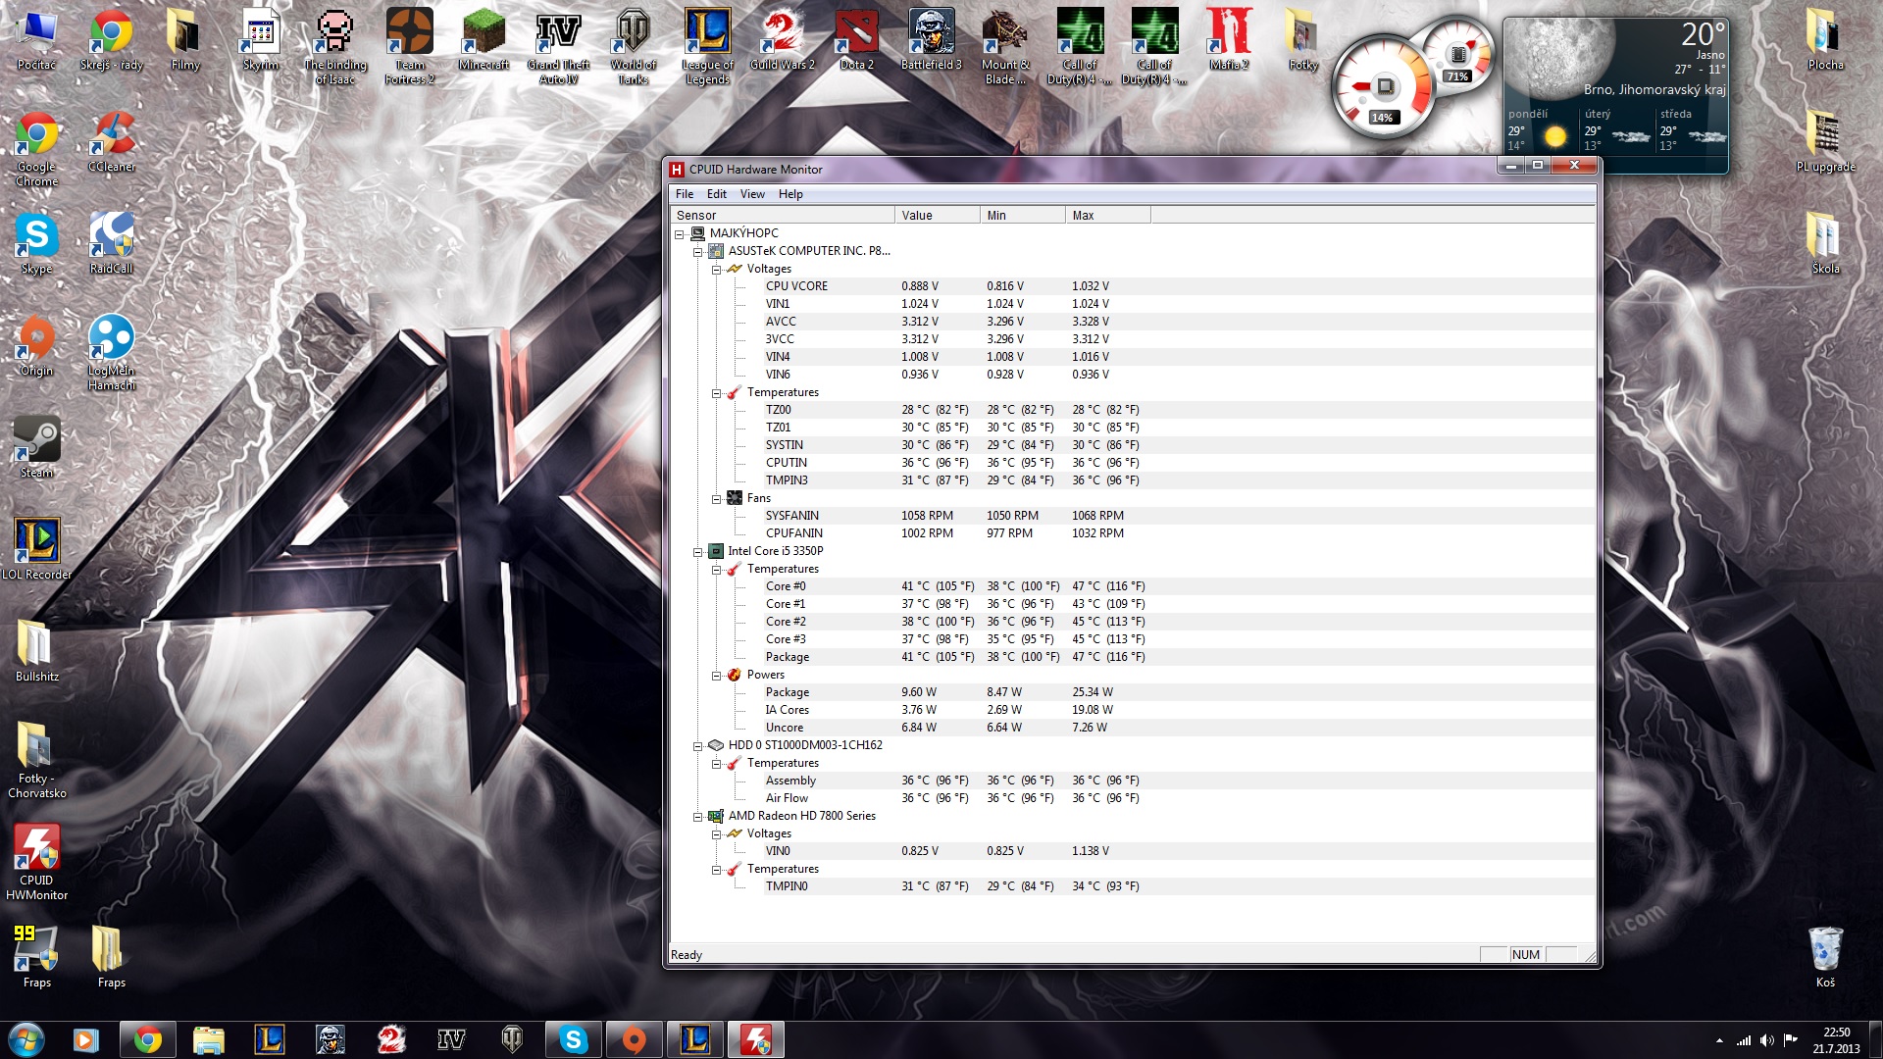
Task: Open the Filmy folder on the desktop
Action: pyautogui.click(x=185, y=40)
